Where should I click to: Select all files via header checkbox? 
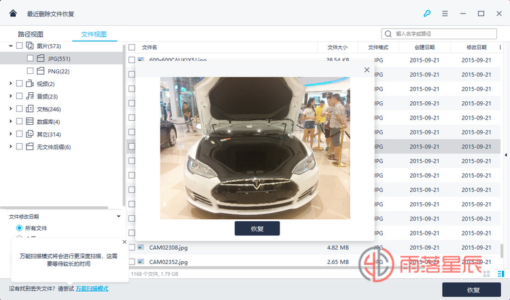(132, 48)
